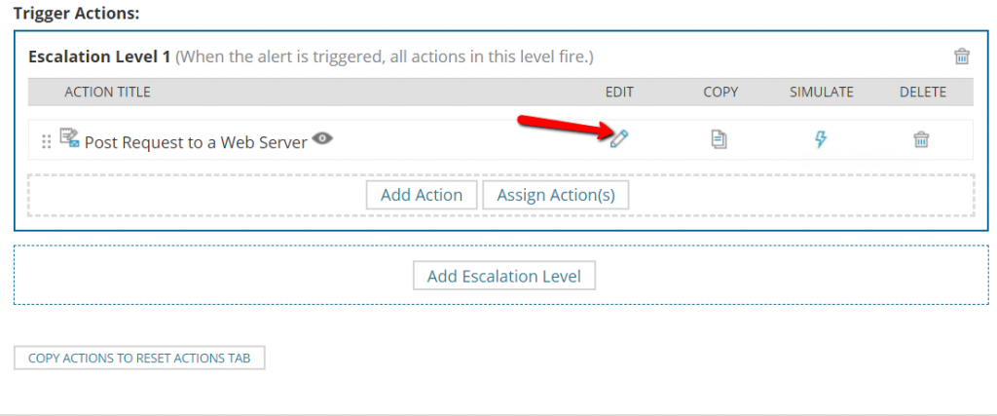Click the drag handle of the action row
Screen dimensions: 997x416
[46, 141]
